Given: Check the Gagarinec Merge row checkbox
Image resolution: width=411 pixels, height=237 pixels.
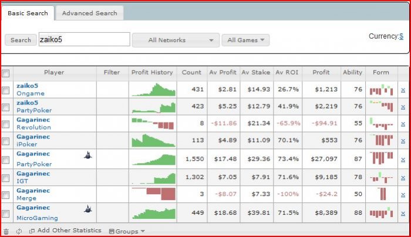Looking at the screenshot, I should point(5,195).
